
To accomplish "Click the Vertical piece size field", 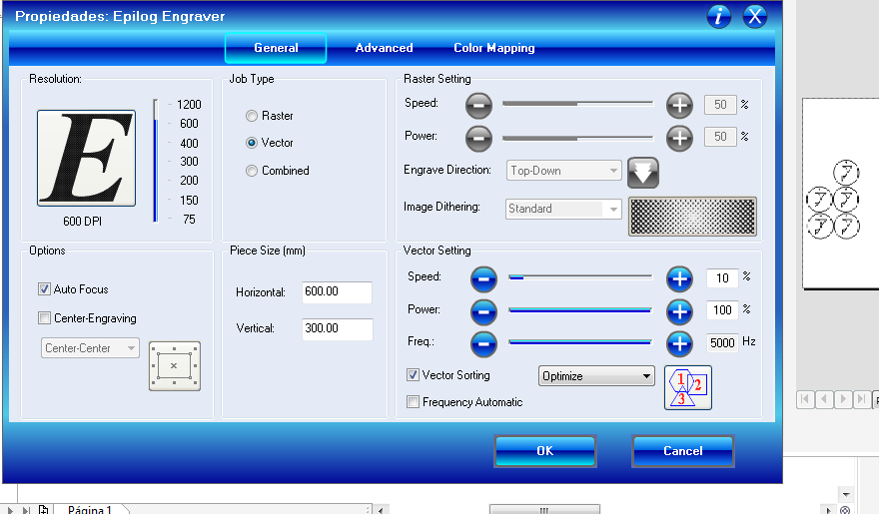I will pos(337,329).
